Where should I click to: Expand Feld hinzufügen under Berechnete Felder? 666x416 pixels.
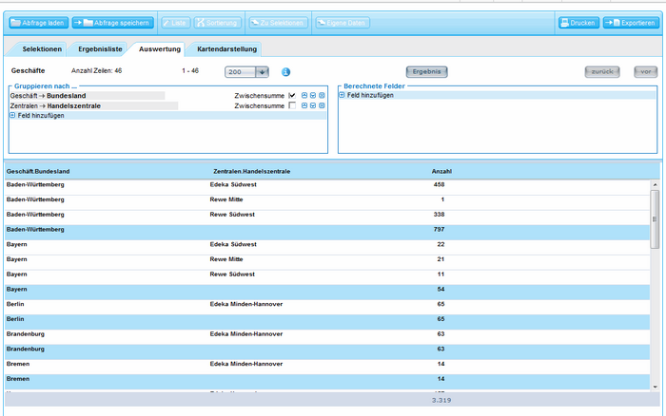tap(343, 95)
